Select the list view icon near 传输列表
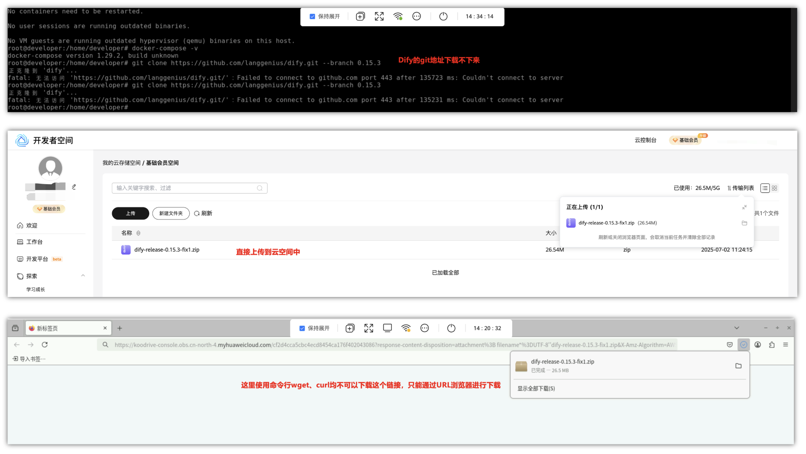Screen dimensions: 806x454 [x=765, y=188]
